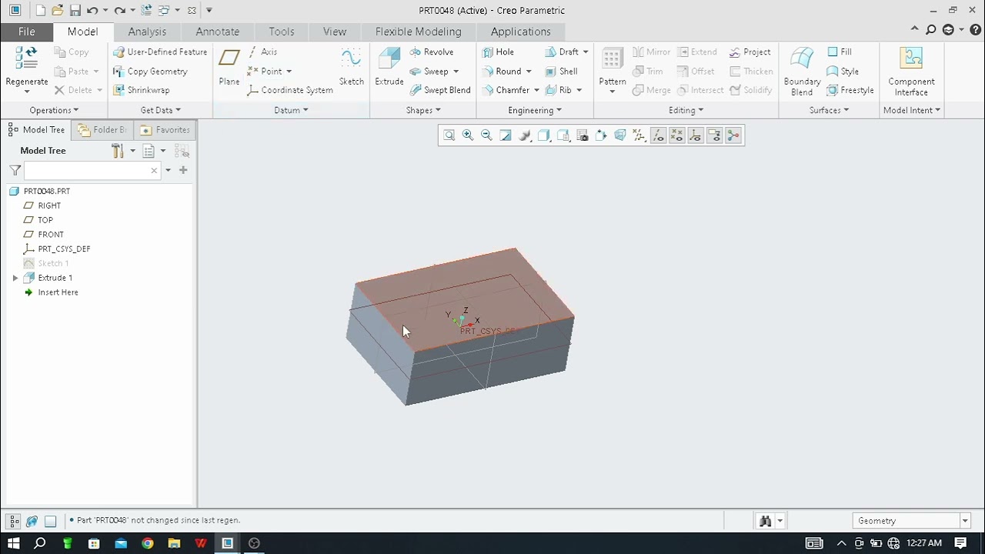Click the Draft button
985x554 pixels.
(562, 52)
